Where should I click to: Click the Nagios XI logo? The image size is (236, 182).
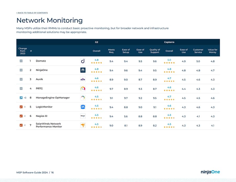coord(83,116)
